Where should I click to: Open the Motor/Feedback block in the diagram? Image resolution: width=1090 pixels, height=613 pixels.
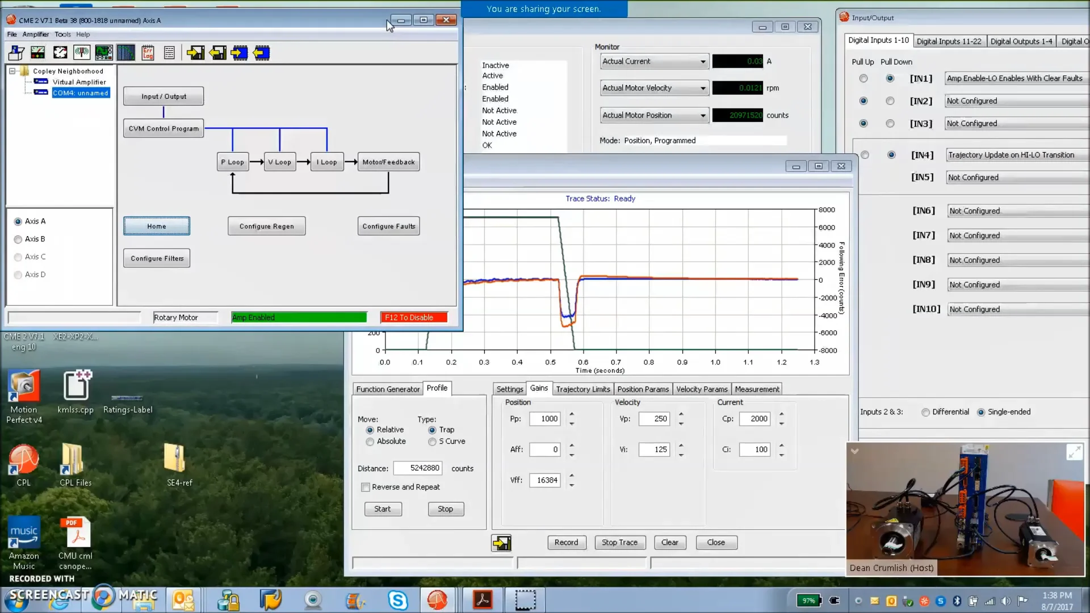click(x=388, y=162)
